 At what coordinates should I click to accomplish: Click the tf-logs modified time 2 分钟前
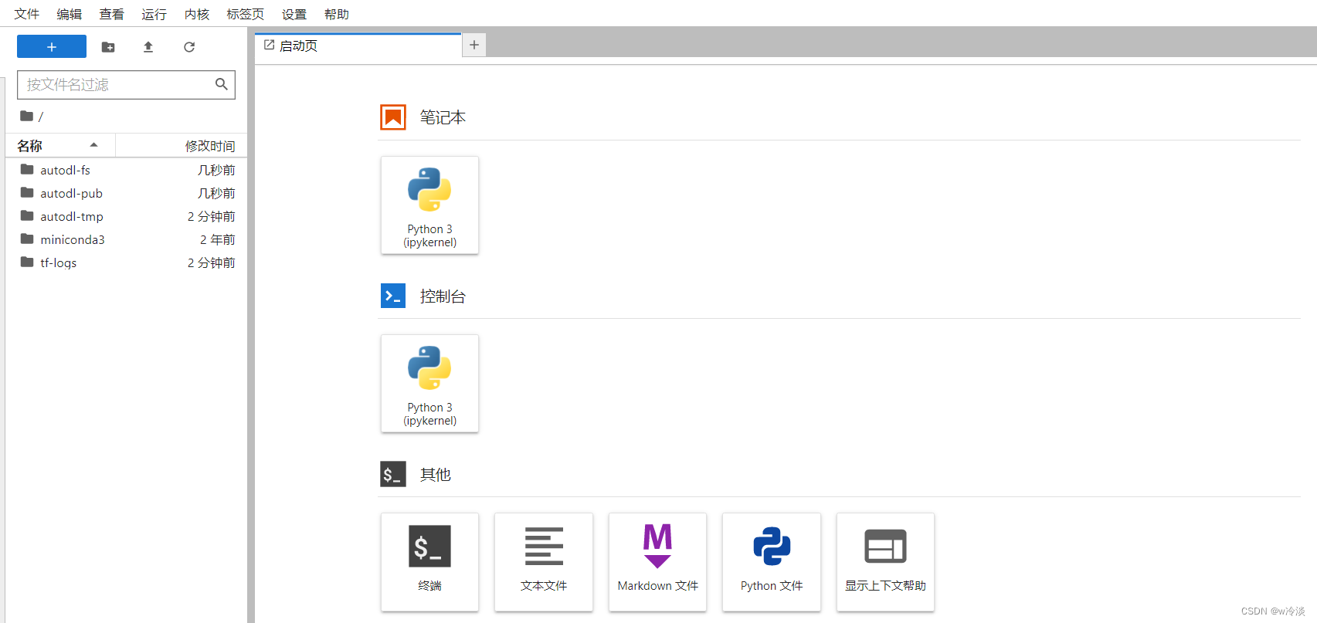(x=212, y=262)
